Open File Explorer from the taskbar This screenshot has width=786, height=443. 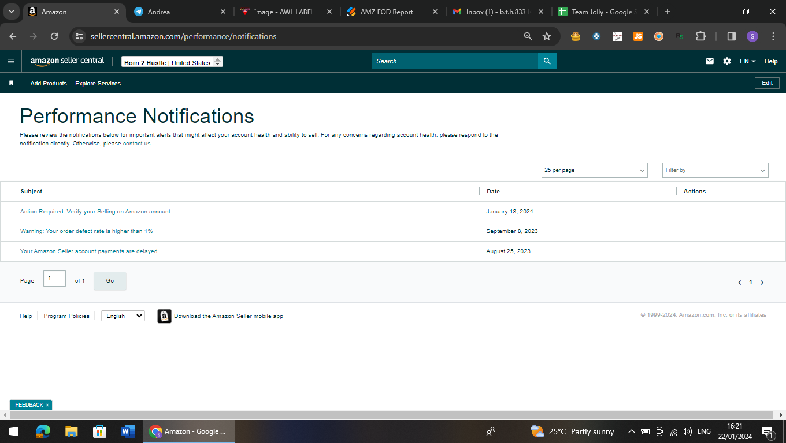(x=72, y=431)
